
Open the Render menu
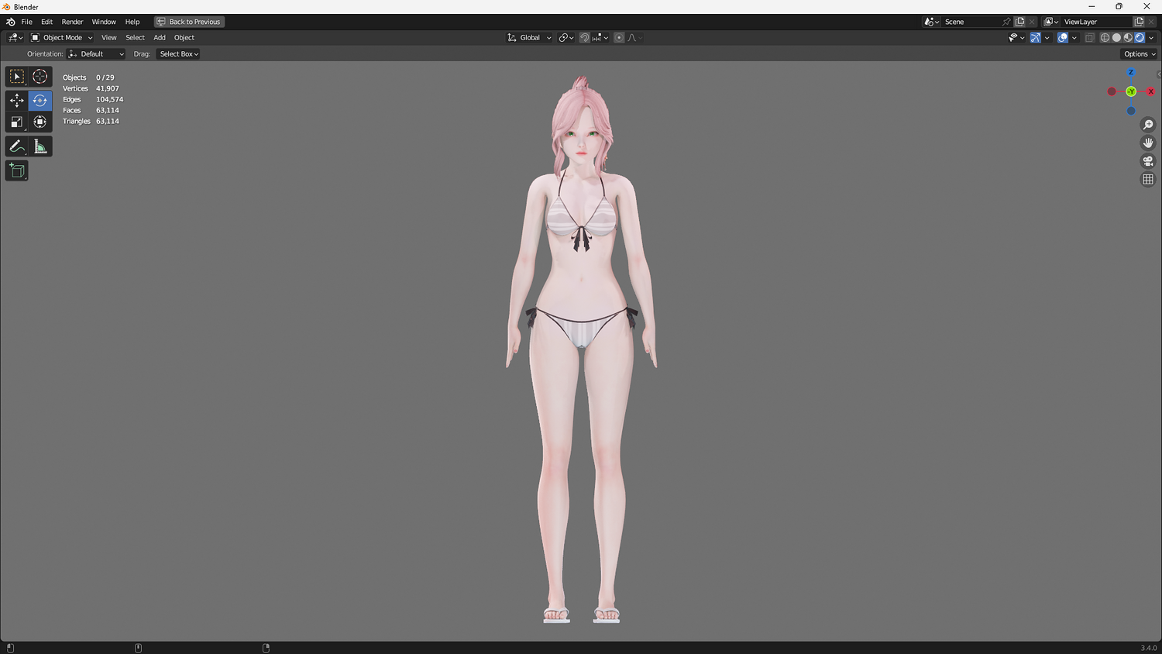click(x=72, y=22)
